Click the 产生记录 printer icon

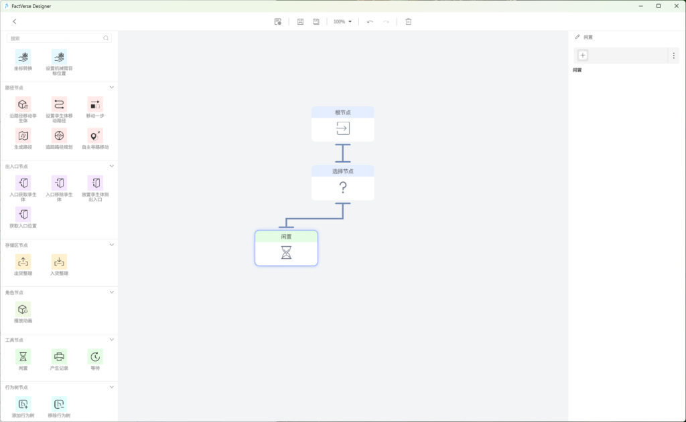(59, 357)
